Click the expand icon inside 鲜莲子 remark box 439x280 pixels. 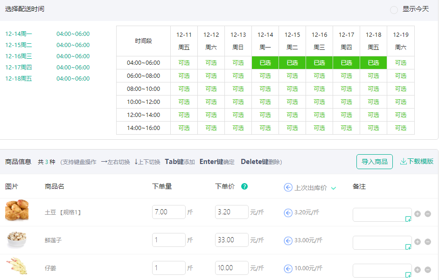point(408,247)
